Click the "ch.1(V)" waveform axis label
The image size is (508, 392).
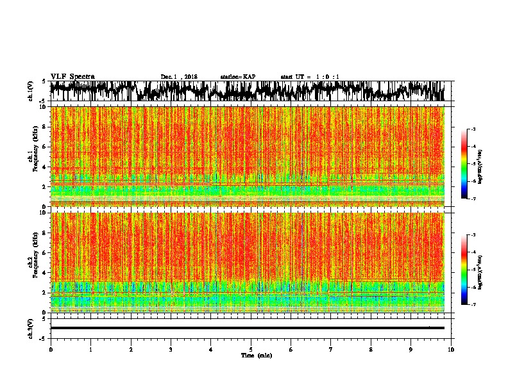(x=30, y=91)
